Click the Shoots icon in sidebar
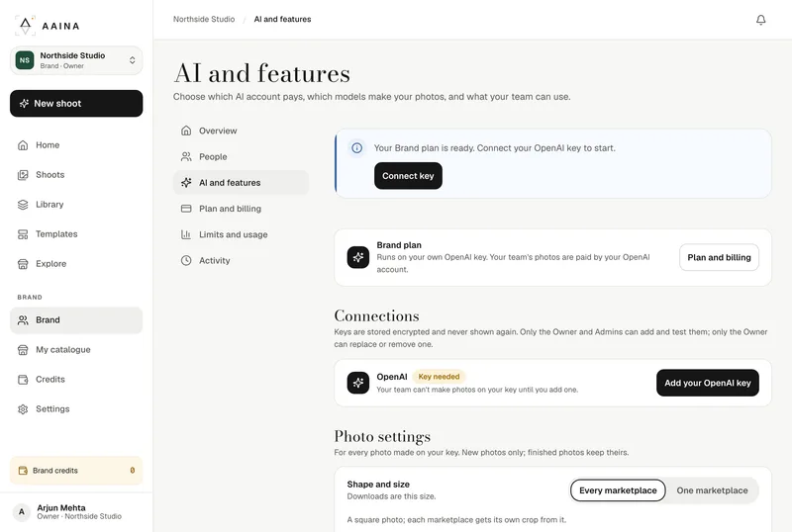Screen dimensions: 792x532 [x=23, y=175]
